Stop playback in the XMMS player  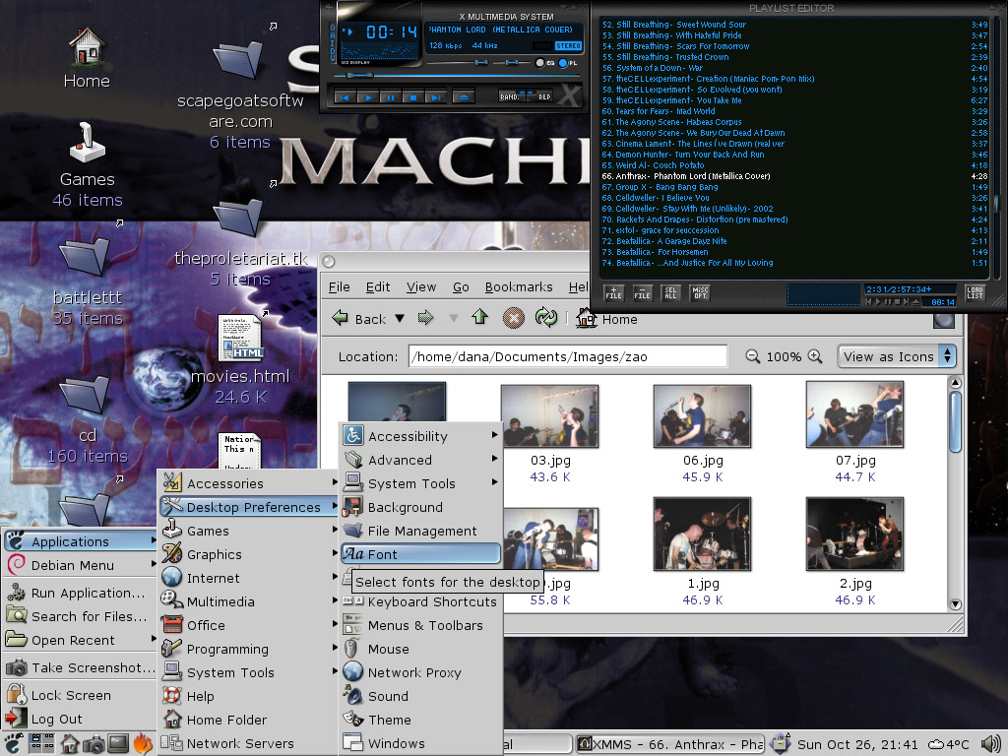coord(412,97)
